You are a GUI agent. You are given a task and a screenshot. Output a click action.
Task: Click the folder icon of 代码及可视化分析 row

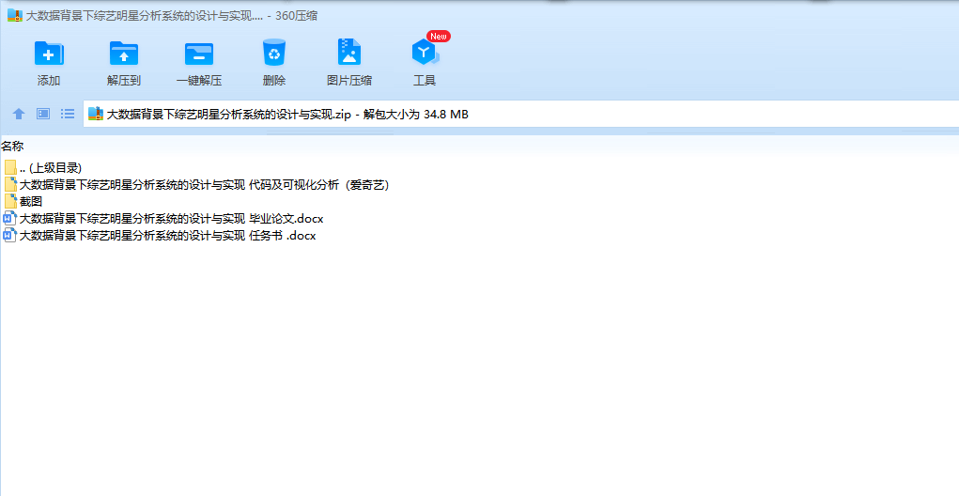[10, 185]
